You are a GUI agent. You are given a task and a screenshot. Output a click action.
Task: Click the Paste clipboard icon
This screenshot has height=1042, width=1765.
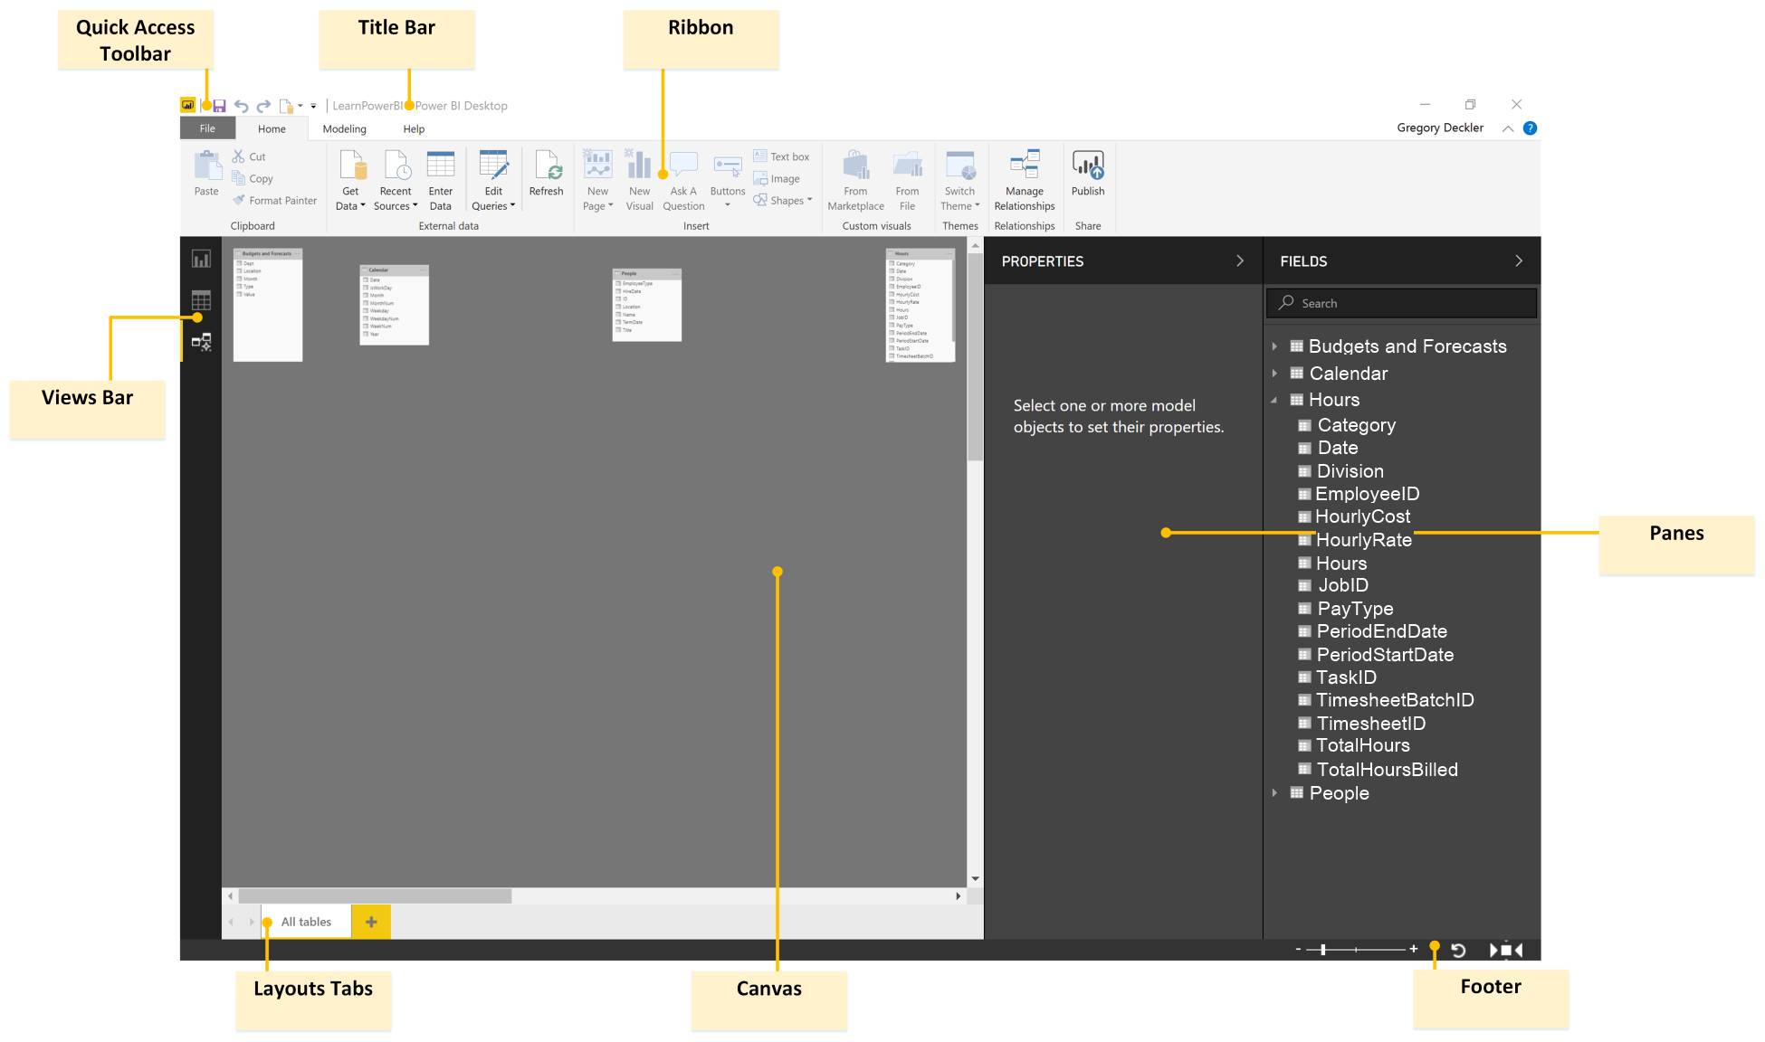pyautogui.click(x=207, y=166)
